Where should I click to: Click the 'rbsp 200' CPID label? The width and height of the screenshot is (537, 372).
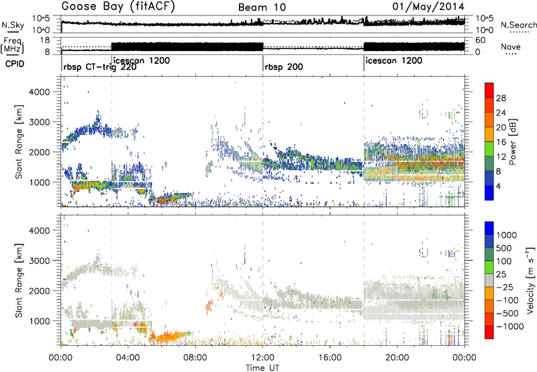coord(284,66)
